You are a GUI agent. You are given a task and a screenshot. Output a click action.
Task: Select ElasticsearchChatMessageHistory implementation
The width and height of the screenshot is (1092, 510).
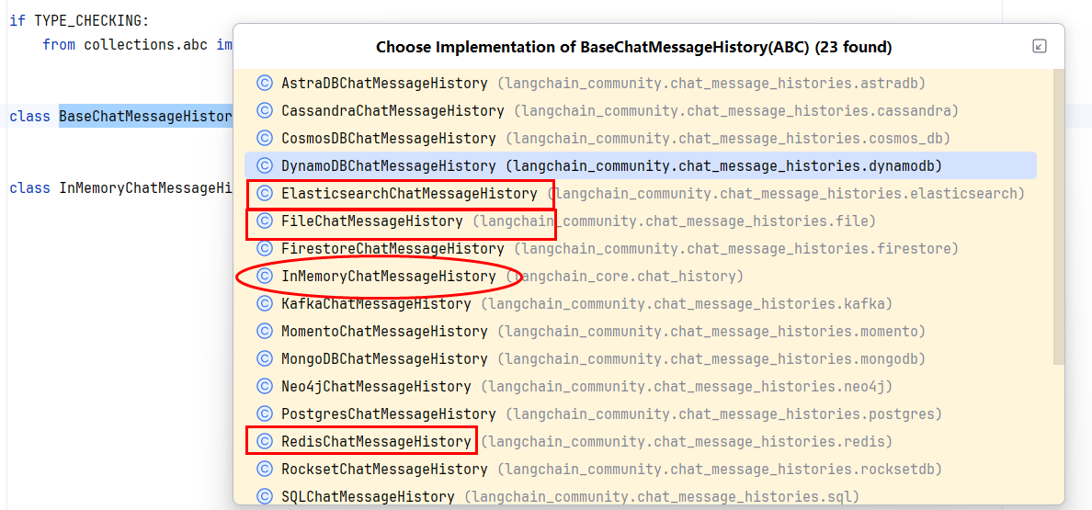point(641,193)
